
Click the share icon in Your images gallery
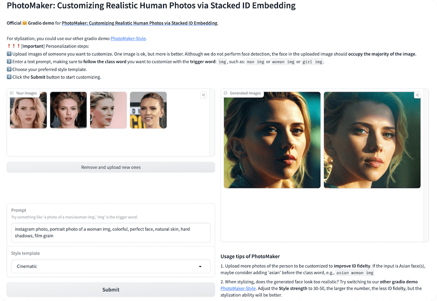(x=203, y=95)
